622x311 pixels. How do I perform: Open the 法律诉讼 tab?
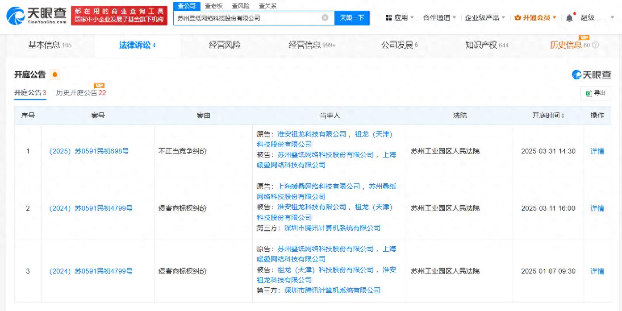coord(137,45)
